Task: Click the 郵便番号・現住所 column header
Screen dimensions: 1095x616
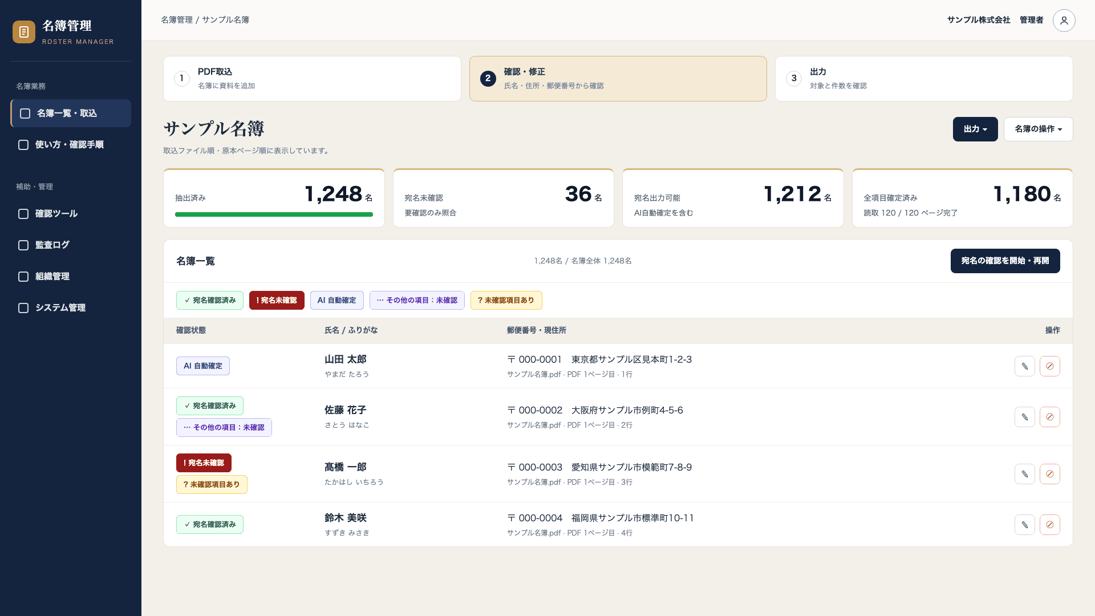Action: coord(537,330)
